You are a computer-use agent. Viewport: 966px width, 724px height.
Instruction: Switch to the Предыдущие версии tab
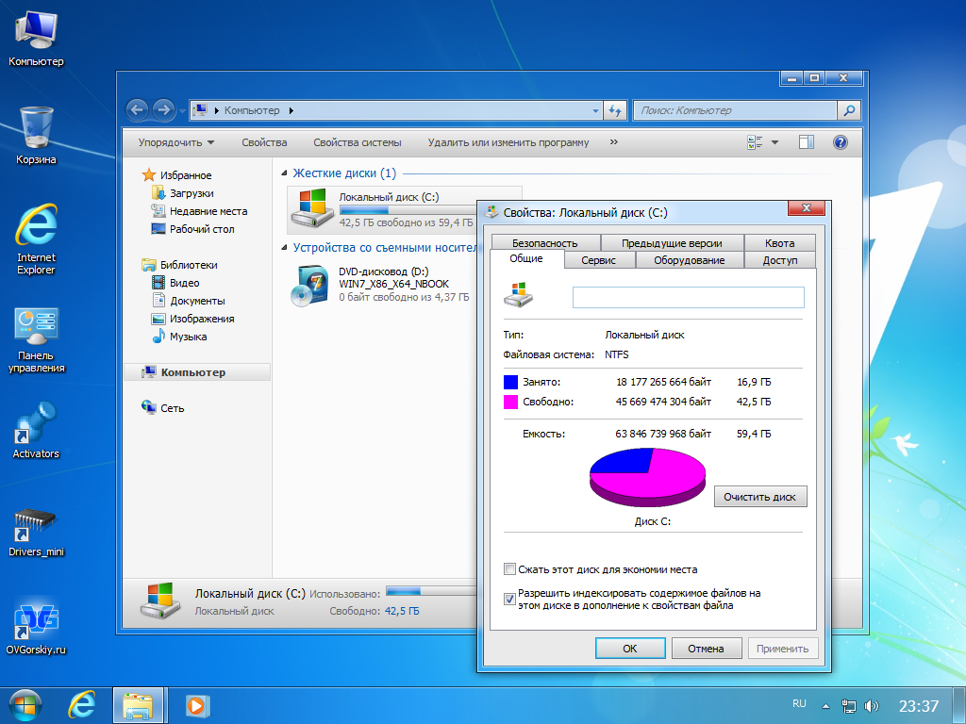(x=672, y=243)
